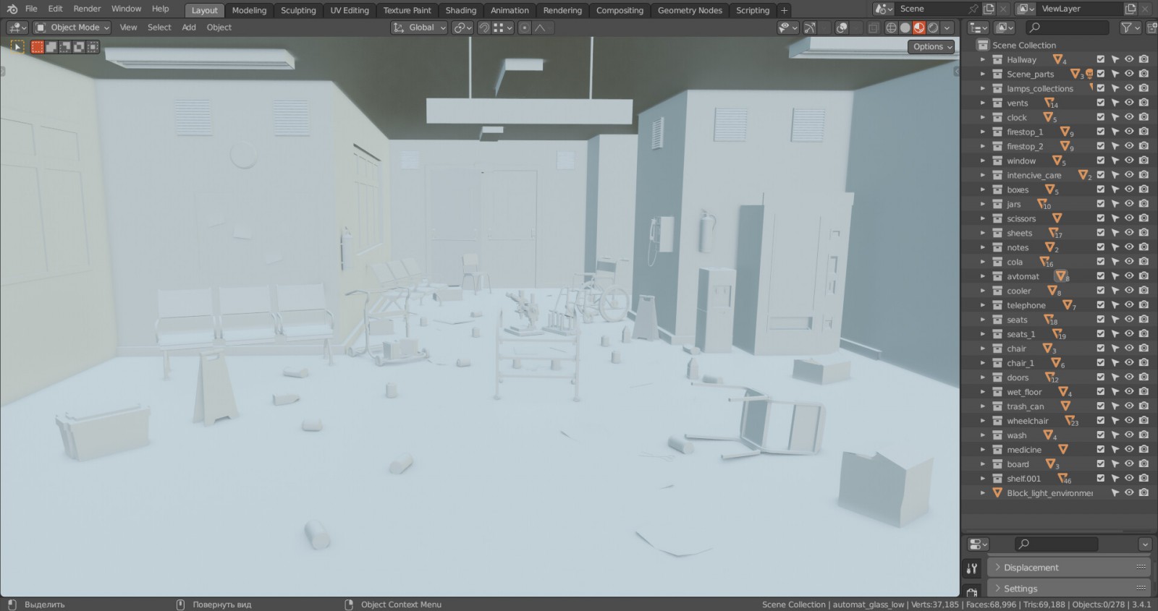Open the properties editor type dropdown
1158x611 pixels.
point(979,544)
